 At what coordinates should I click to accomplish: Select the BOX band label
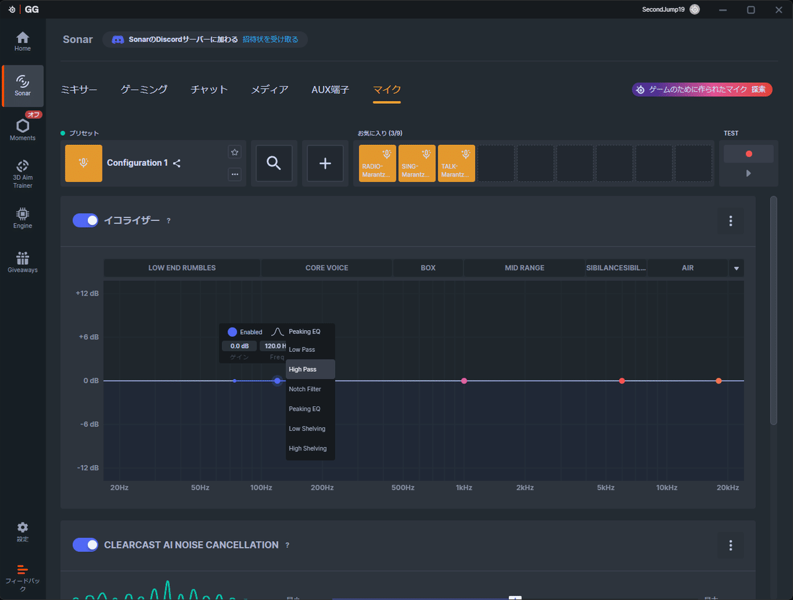[428, 268]
